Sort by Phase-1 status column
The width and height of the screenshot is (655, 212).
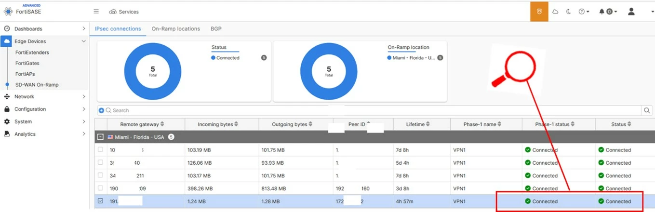555,124
